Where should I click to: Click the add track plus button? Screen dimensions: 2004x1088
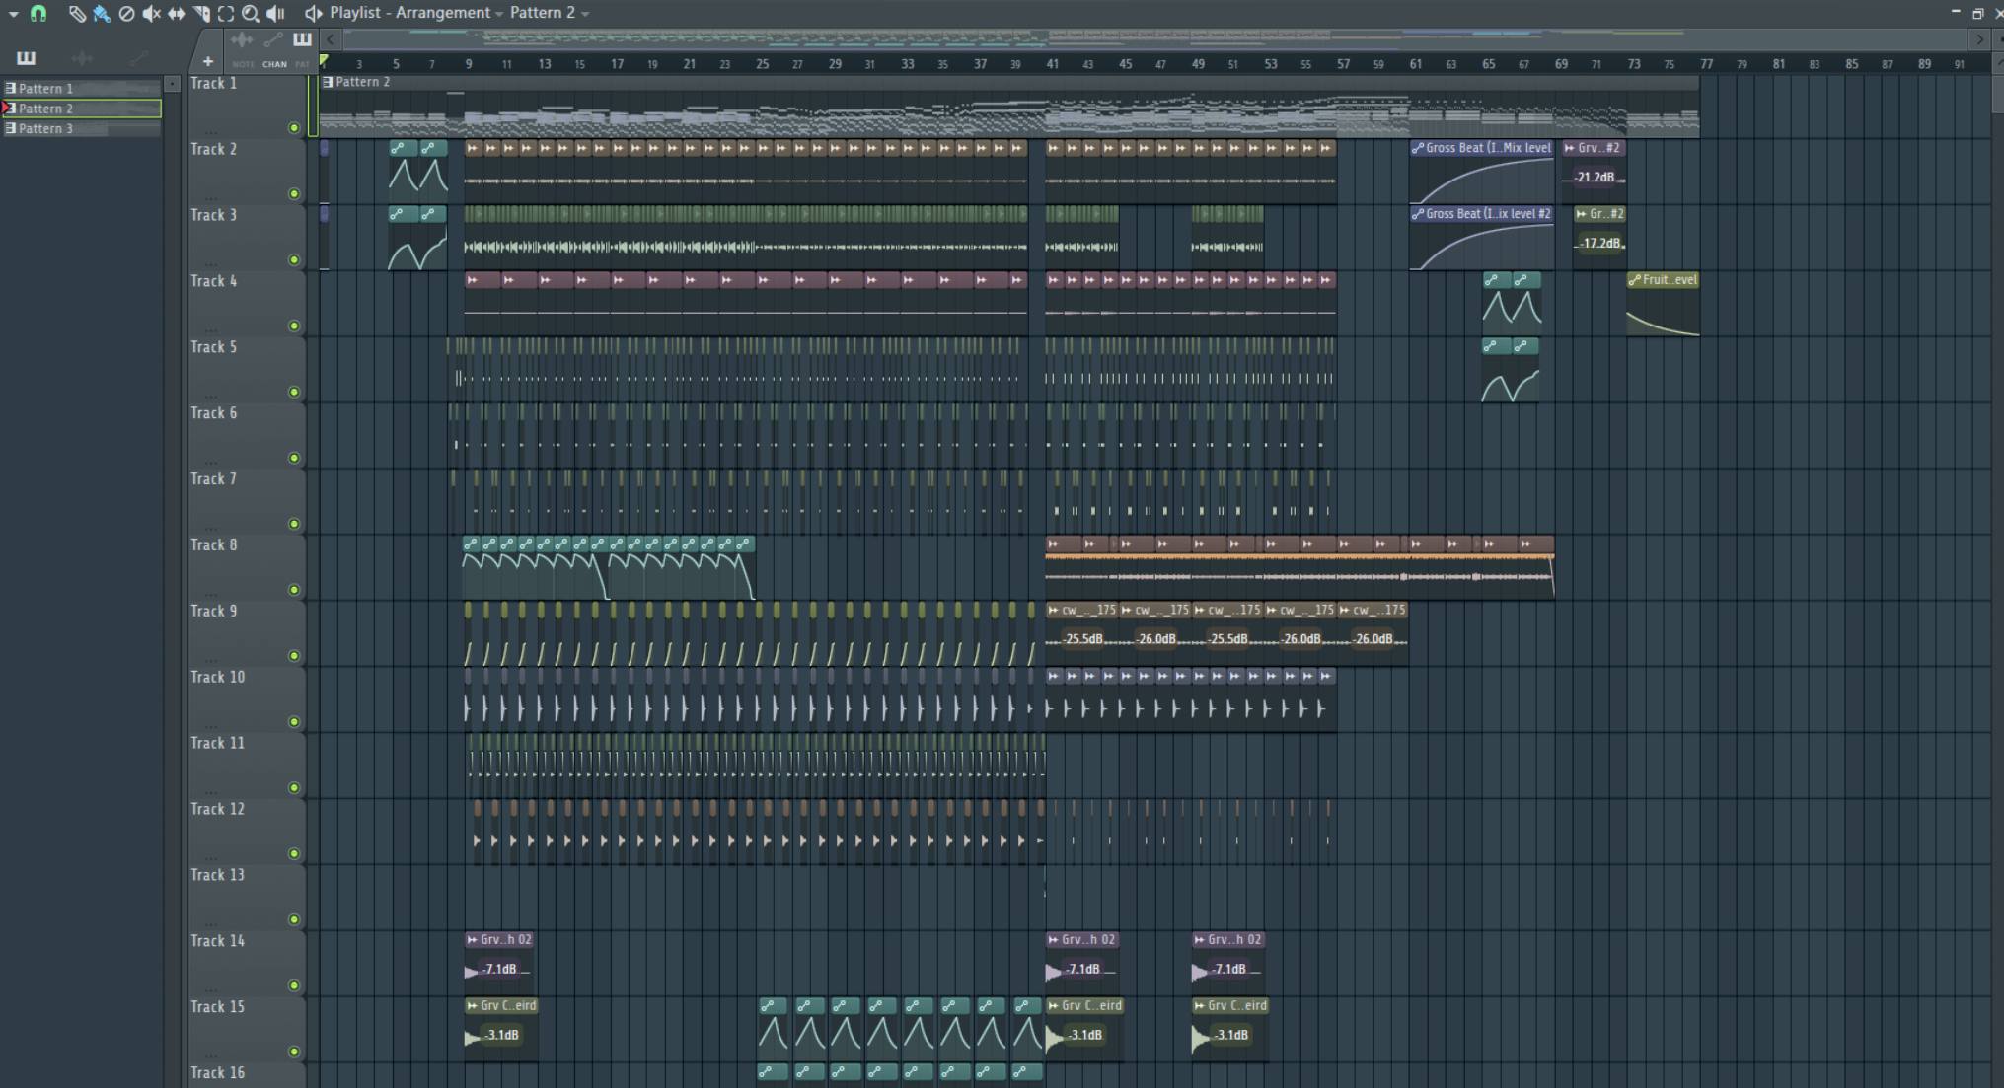coord(208,61)
